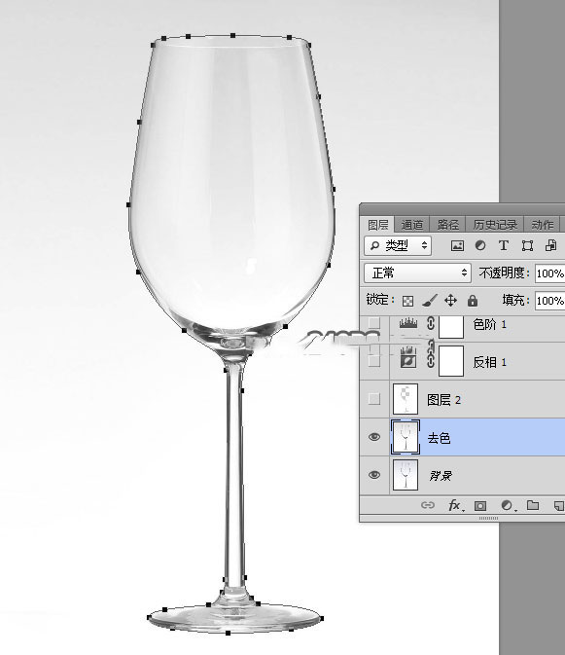
Task: Click the lock position move icon
Action: [x=450, y=301]
